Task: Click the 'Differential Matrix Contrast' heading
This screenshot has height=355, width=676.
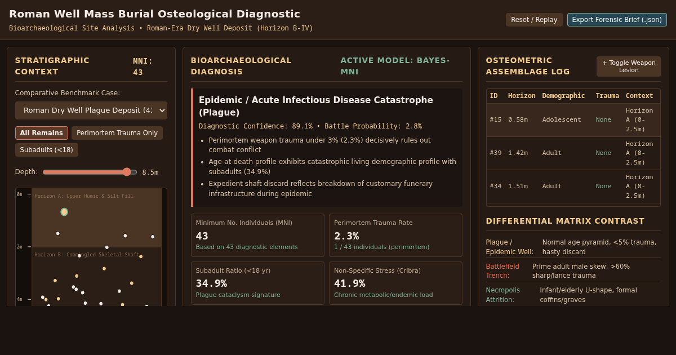Action: click(565, 221)
